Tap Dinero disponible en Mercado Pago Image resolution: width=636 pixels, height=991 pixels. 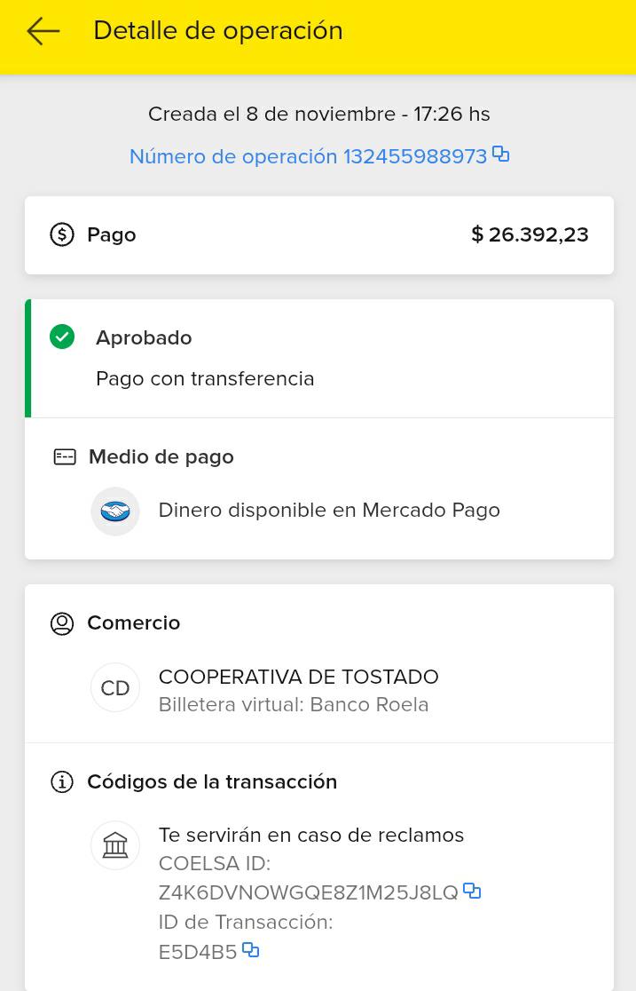pyautogui.click(x=329, y=511)
